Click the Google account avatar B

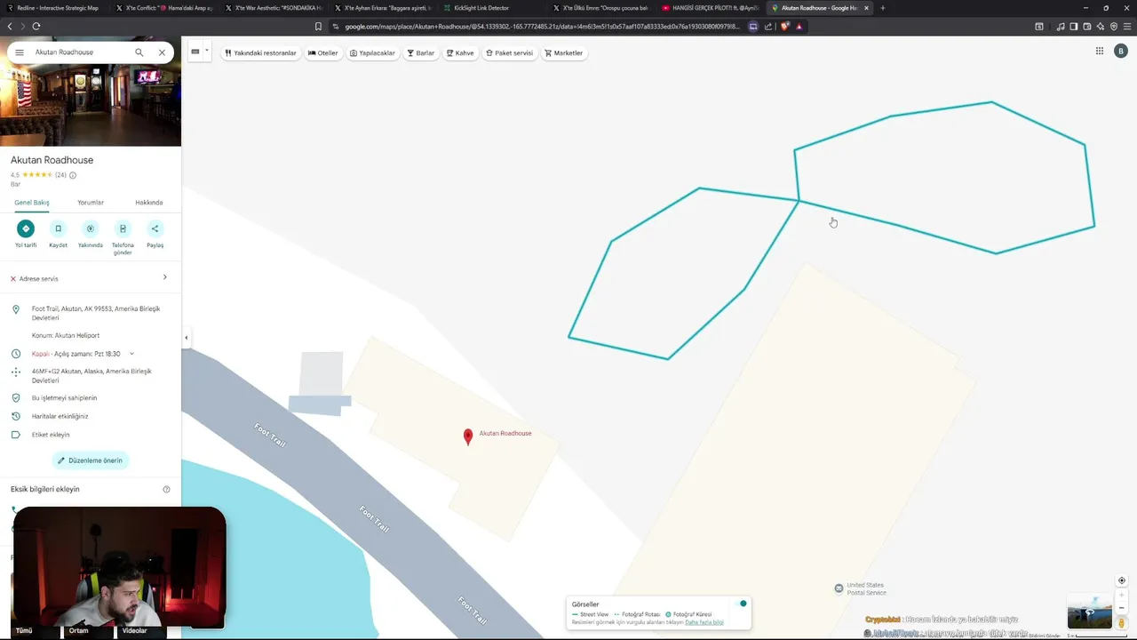pos(1120,52)
